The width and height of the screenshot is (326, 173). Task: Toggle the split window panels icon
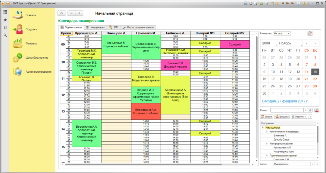click(x=299, y=3)
